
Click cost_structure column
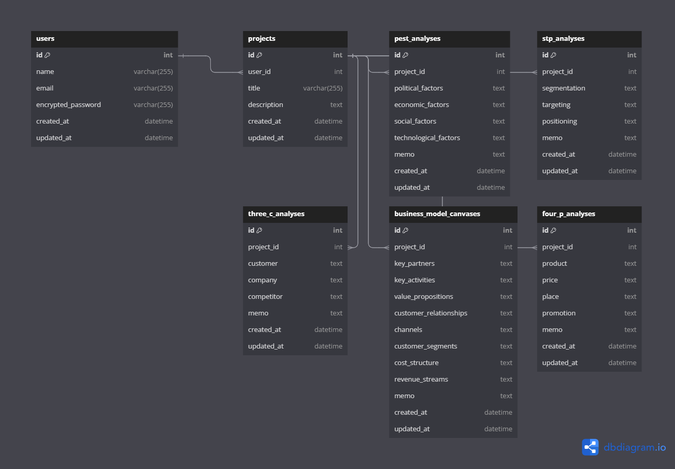coord(453,362)
